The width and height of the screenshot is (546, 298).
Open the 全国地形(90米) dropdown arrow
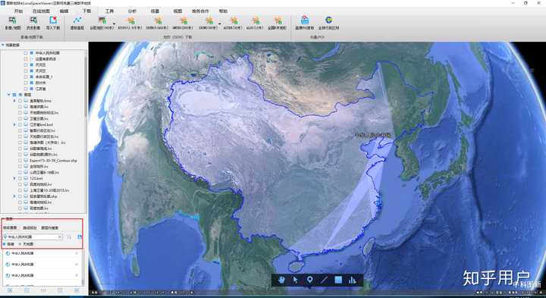click(114, 24)
